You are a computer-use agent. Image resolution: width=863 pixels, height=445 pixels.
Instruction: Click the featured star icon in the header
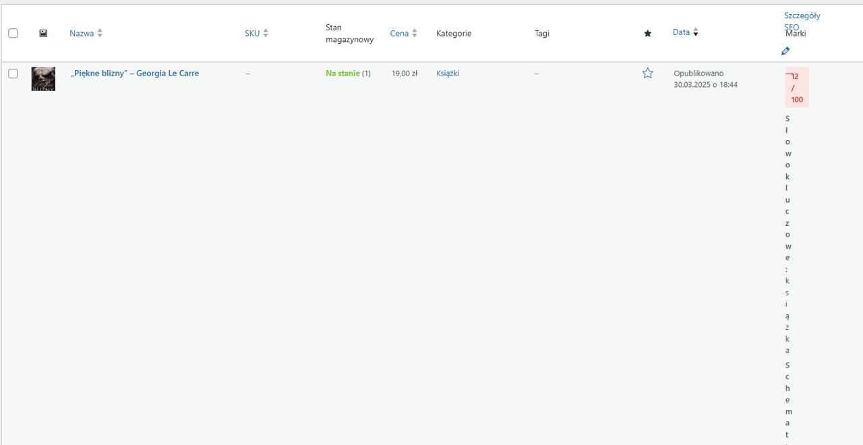coord(648,33)
